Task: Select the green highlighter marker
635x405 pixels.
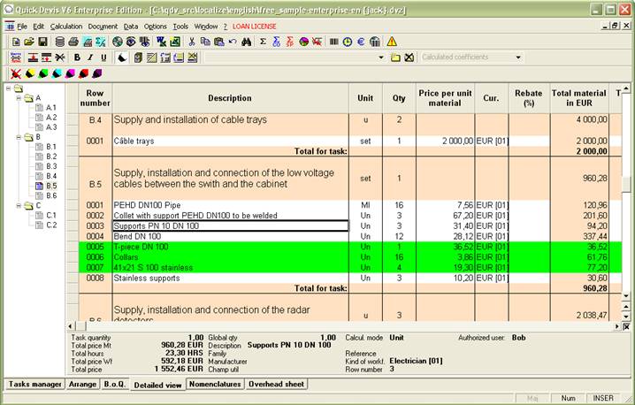Action: 43,73
